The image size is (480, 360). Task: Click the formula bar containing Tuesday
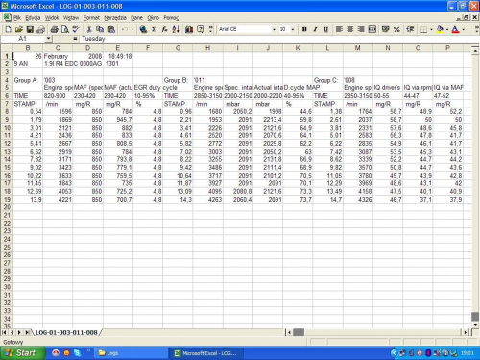click(x=278, y=39)
